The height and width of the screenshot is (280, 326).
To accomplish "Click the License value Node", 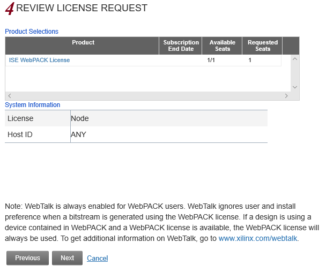I will point(80,118).
